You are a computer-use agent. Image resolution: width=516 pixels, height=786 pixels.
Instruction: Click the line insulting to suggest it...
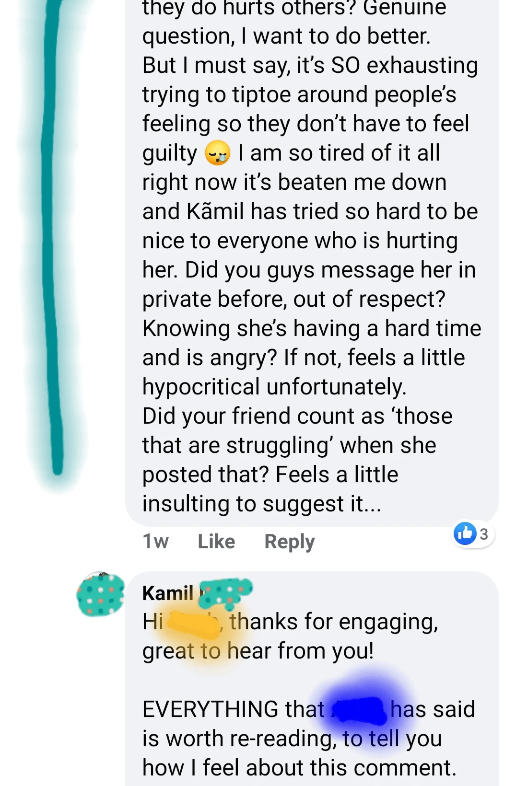[x=262, y=504]
